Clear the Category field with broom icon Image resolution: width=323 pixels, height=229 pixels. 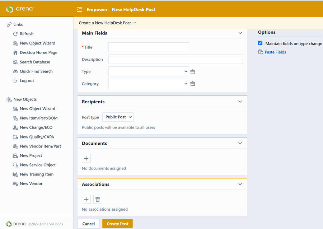(193, 84)
